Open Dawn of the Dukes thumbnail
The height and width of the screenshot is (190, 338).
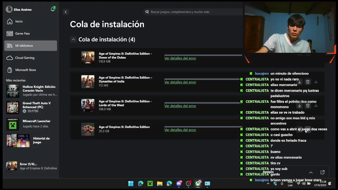[x=88, y=58]
